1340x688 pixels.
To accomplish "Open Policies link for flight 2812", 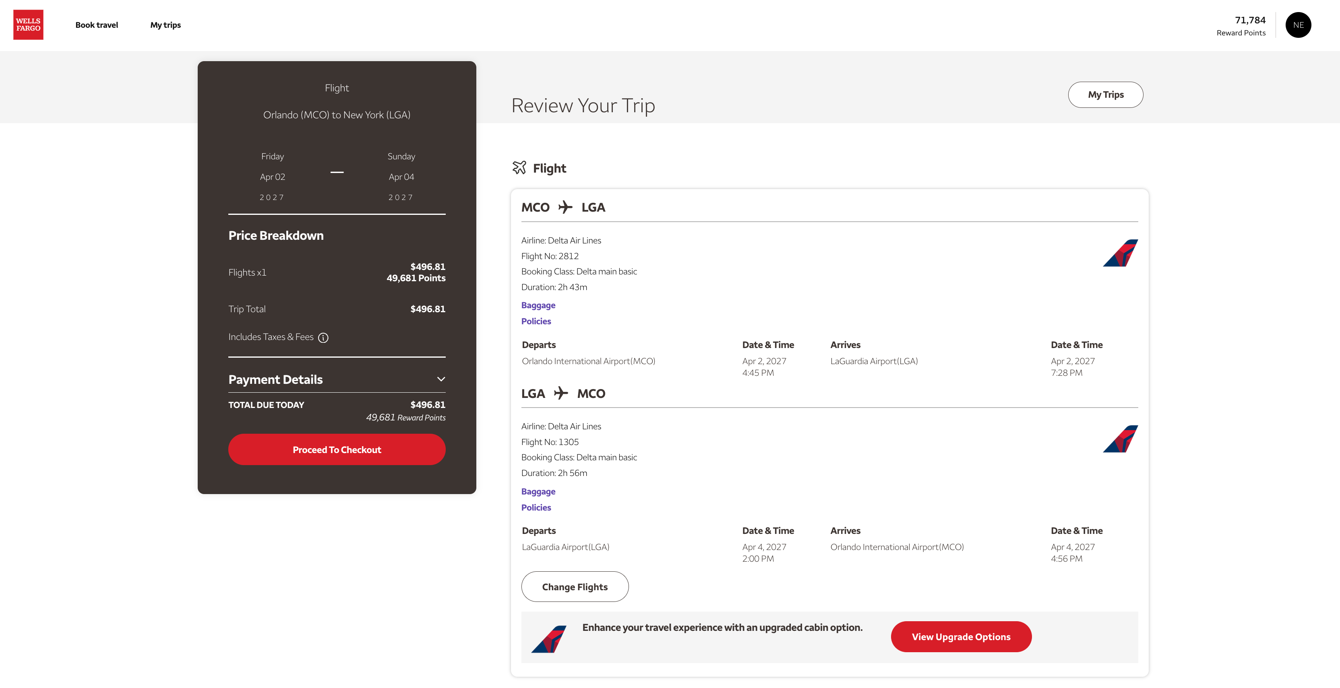I will click(x=536, y=321).
